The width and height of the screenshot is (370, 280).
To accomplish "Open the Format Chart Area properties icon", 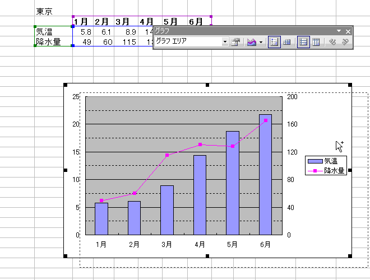I will (235, 42).
